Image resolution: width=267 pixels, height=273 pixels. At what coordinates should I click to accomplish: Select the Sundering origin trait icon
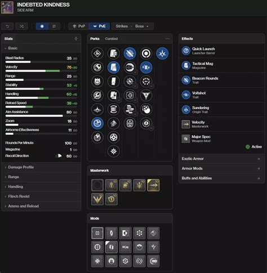(x=162, y=53)
